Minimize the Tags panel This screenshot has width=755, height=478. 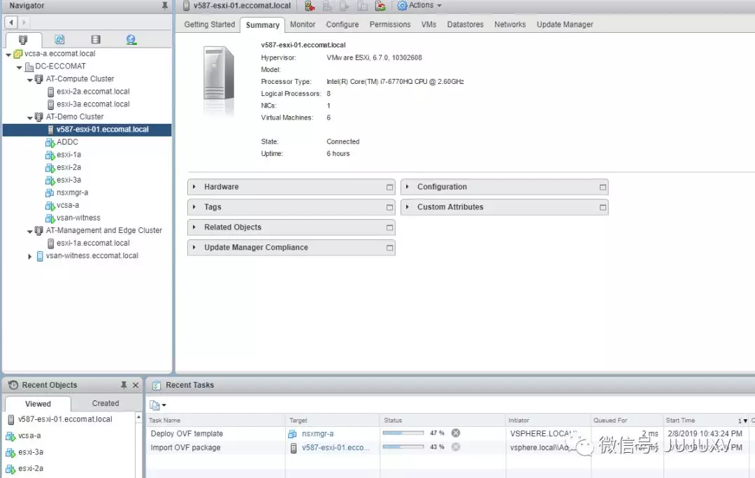[x=389, y=207]
